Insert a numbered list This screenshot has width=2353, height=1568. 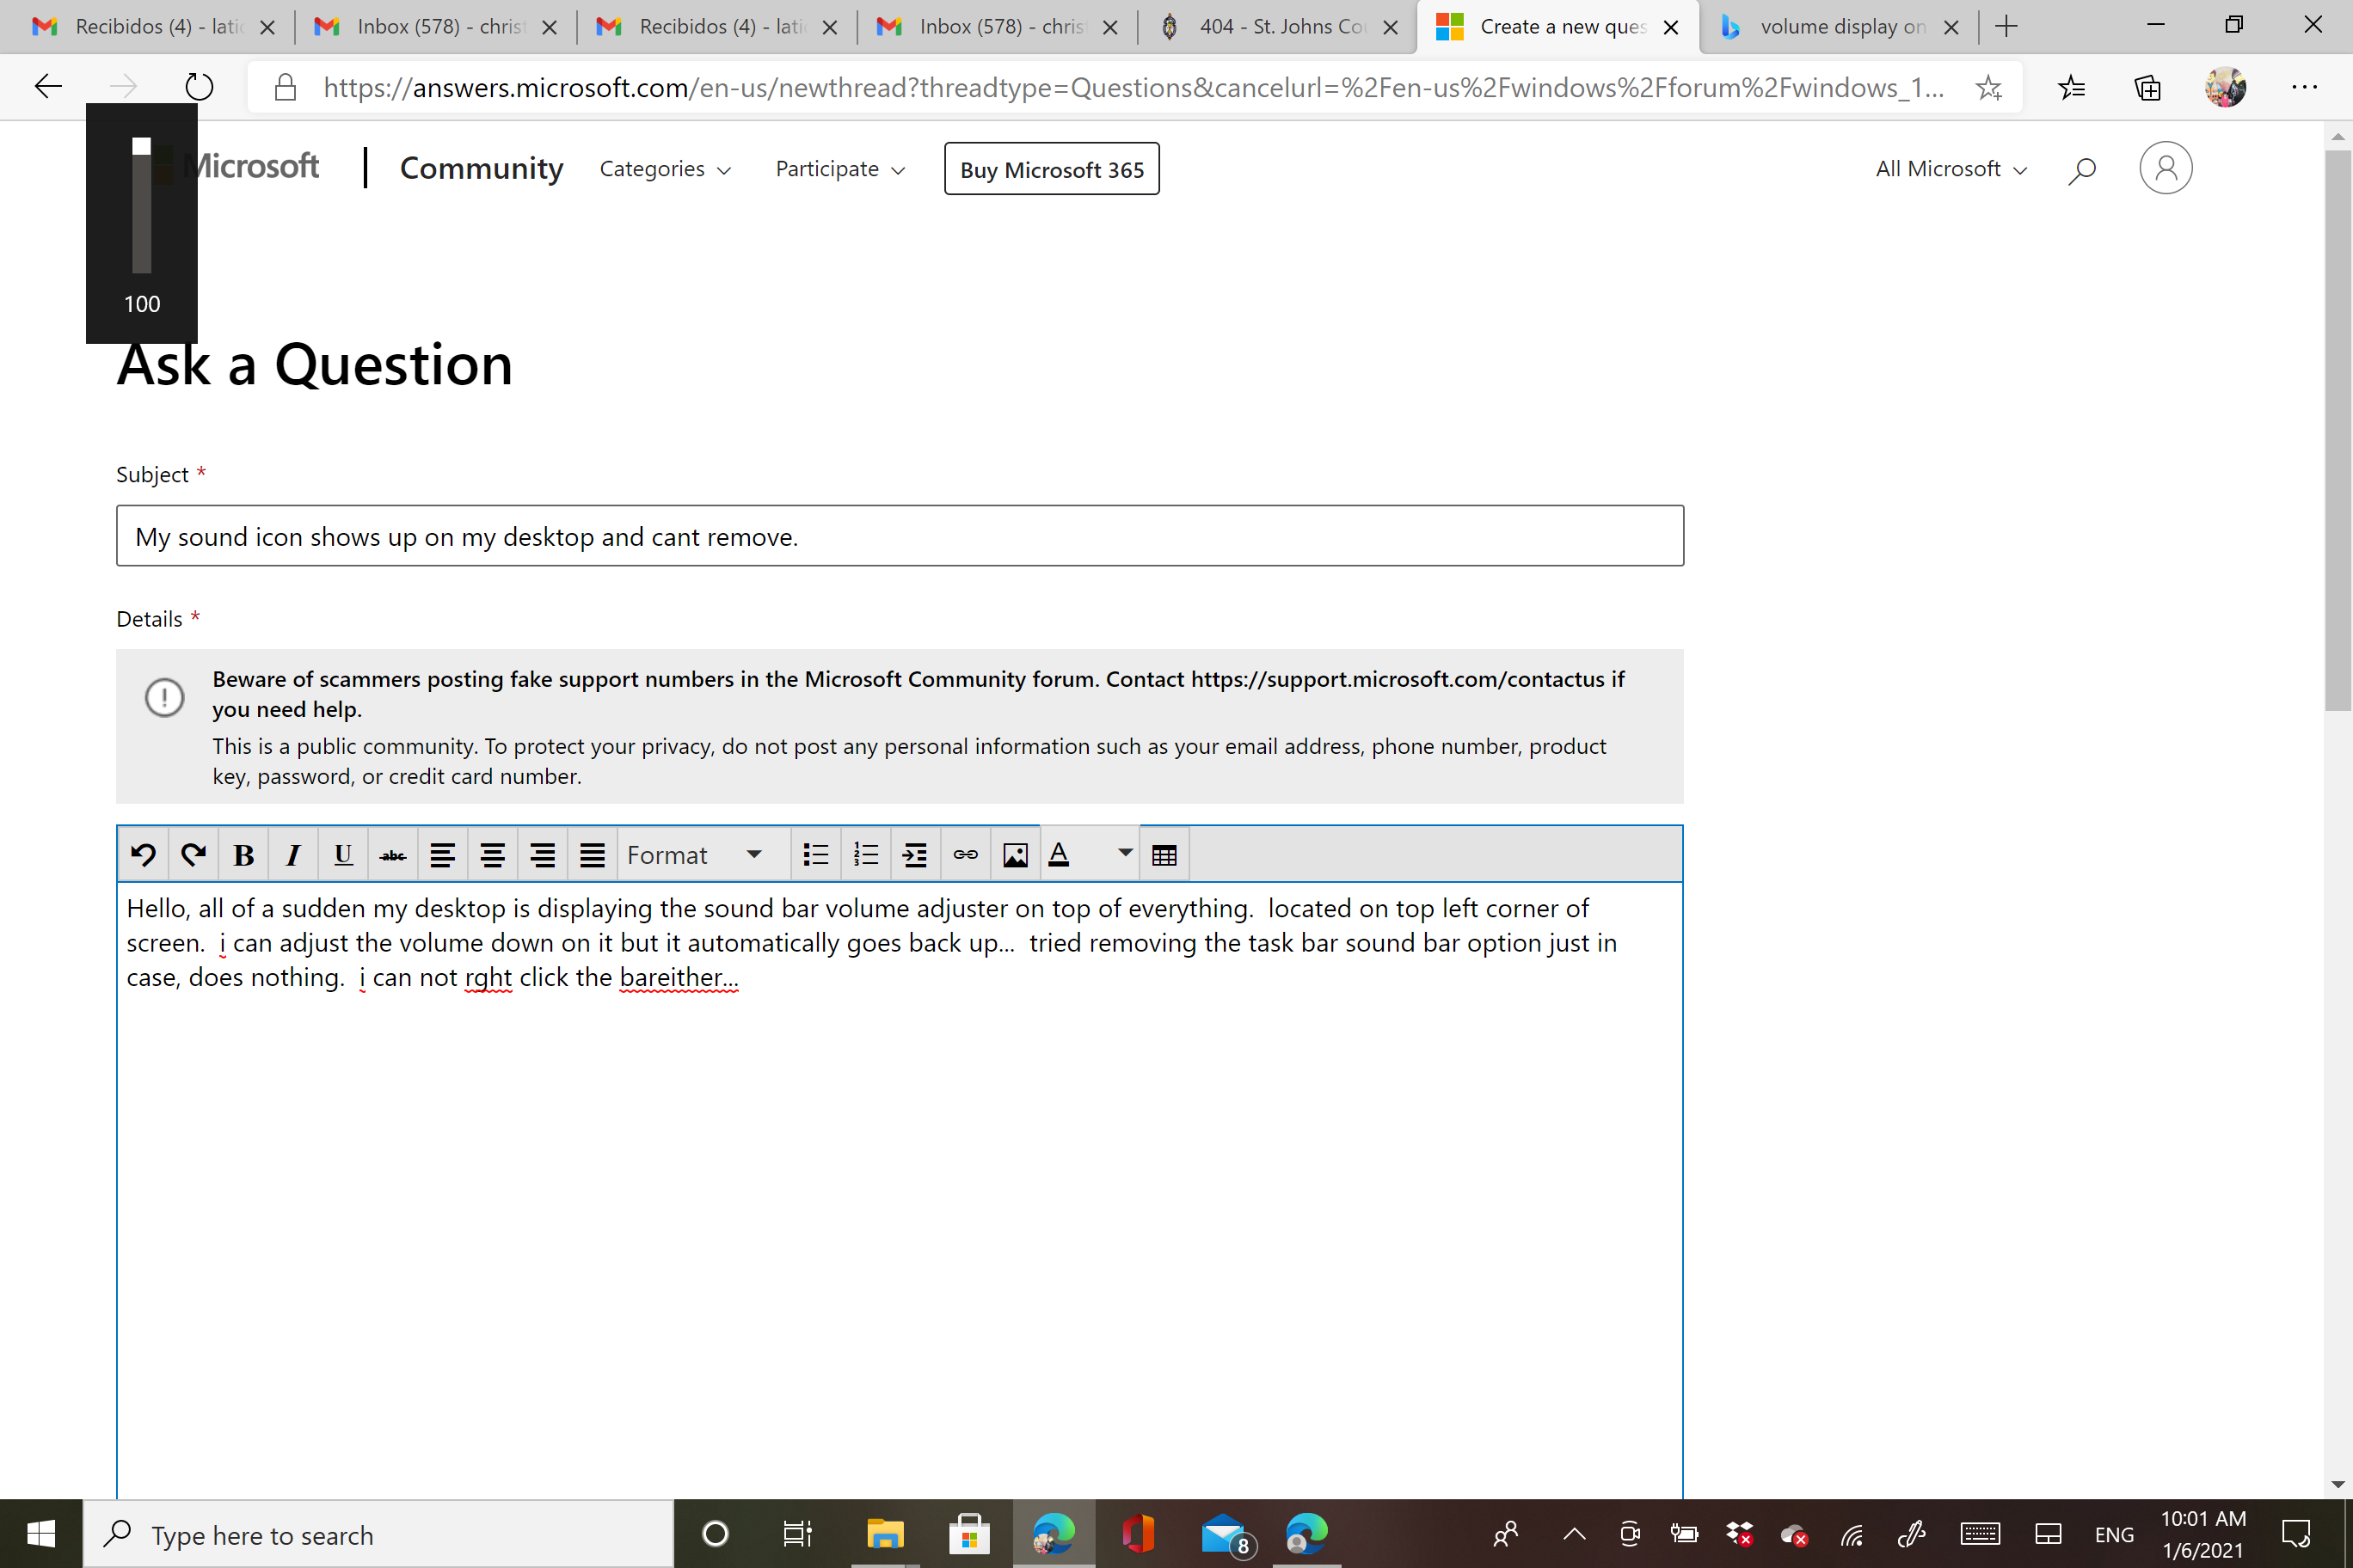[865, 854]
